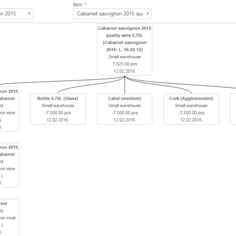The width and height of the screenshot is (236, 236).
Task: Click -7,500.00 pcs in the Cork node
Action: (x=191, y=113)
